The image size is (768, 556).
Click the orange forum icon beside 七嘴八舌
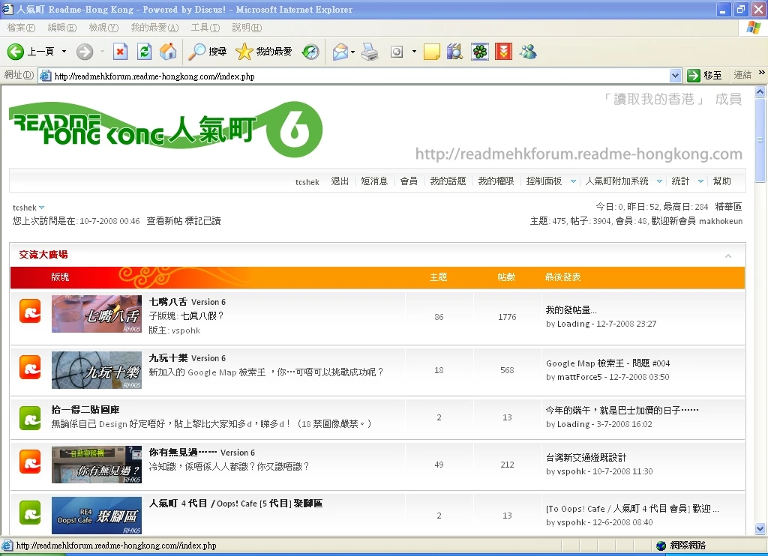pyautogui.click(x=30, y=312)
